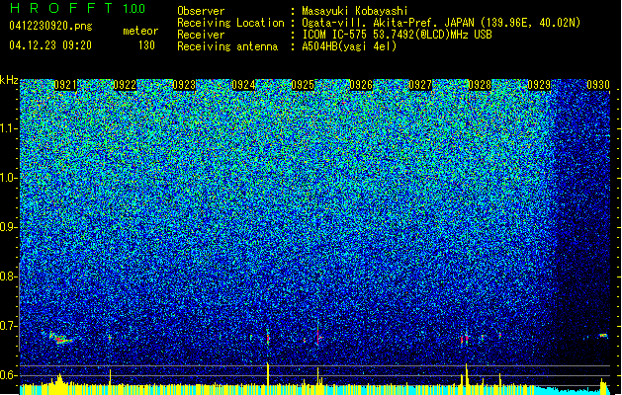Select the filename 0412230920.png
Image resolution: width=622 pixels, height=395 pixels.
click(50, 27)
